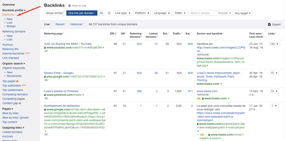Open the Include dropdown
Image resolution: width=285 pixels, height=141 pixels.
(x=225, y=13)
